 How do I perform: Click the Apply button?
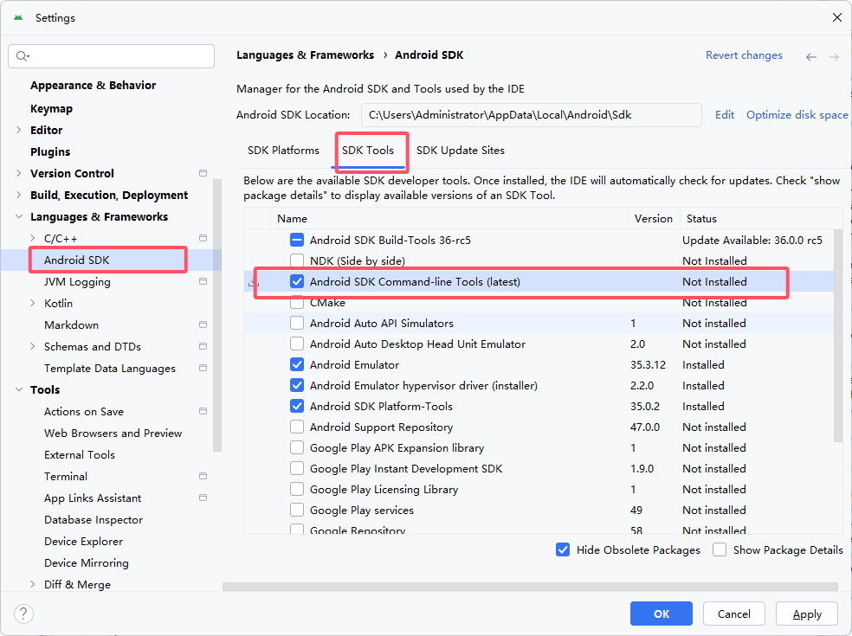pyautogui.click(x=807, y=614)
